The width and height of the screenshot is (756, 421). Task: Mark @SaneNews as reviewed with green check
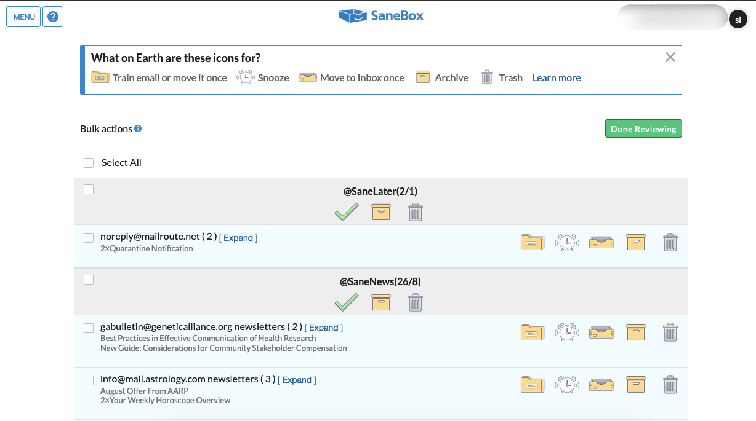[x=347, y=302]
